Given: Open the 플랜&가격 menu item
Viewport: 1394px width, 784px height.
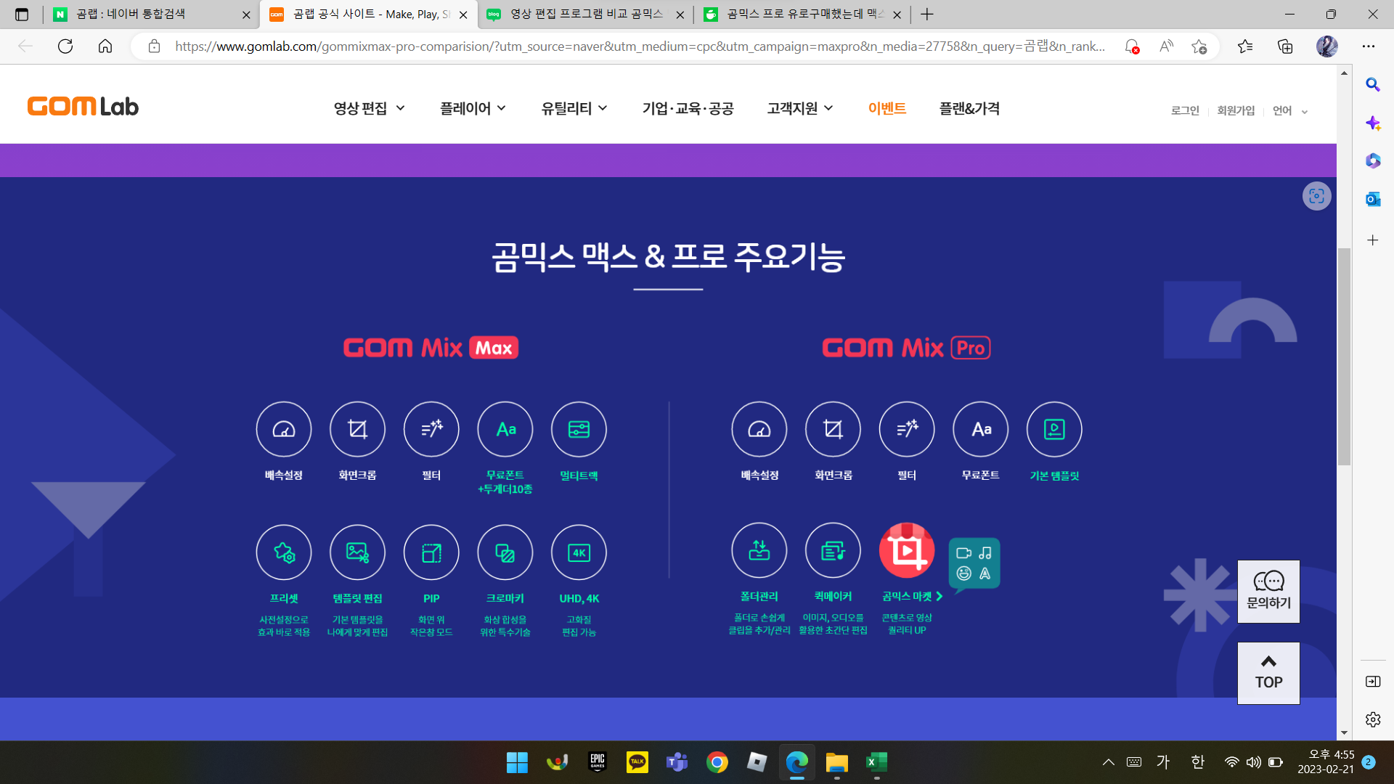Looking at the screenshot, I should click(x=969, y=108).
